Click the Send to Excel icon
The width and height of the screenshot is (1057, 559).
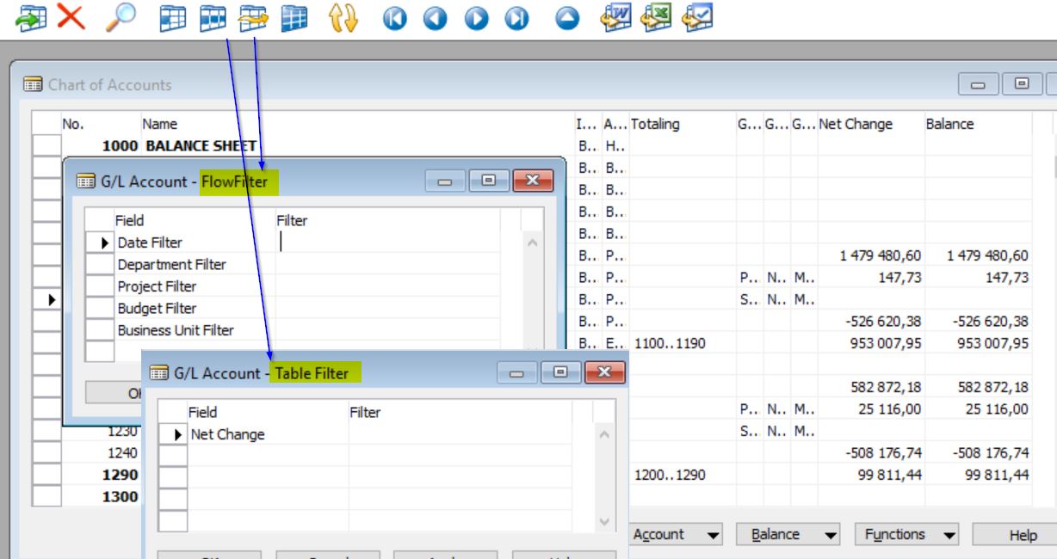[657, 18]
